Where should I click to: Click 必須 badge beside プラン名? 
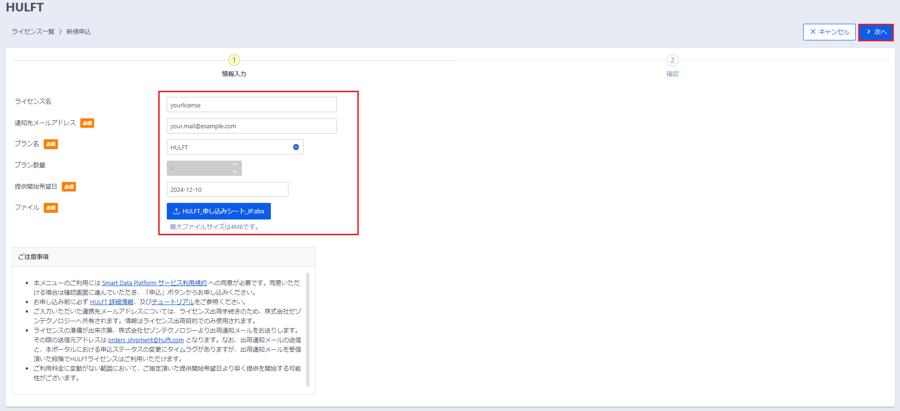tap(51, 144)
